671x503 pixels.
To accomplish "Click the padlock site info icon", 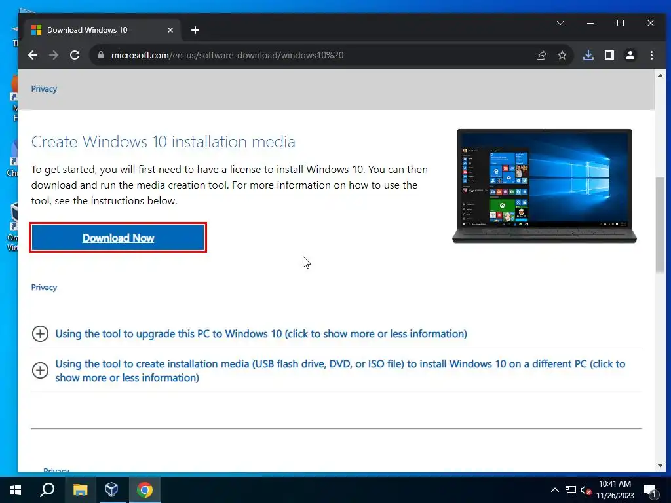I will point(101,55).
